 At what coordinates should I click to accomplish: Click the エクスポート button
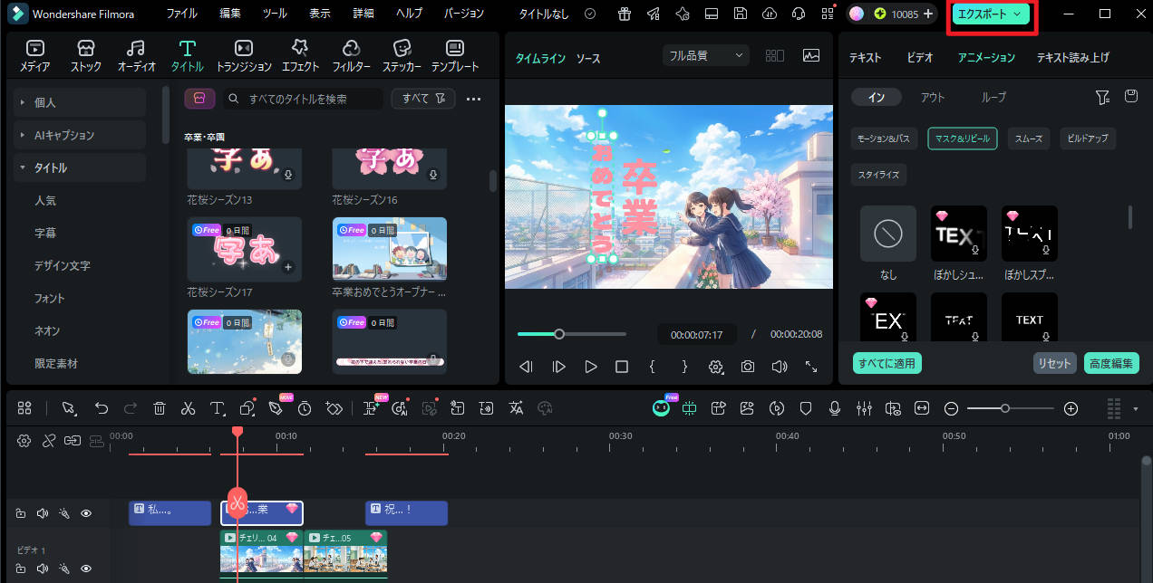(x=985, y=14)
